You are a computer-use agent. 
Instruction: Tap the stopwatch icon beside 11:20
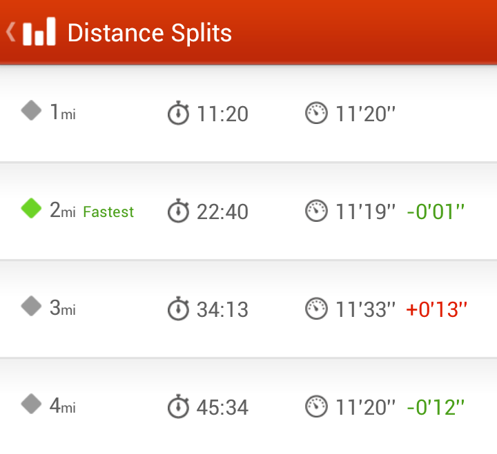(x=178, y=113)
